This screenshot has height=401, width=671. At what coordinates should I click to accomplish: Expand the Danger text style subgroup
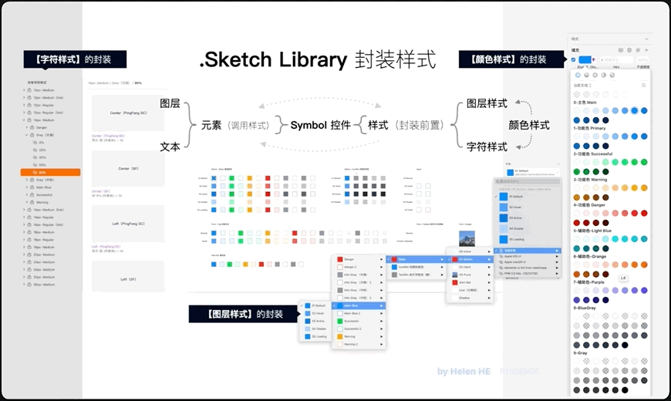pos(26,127)
